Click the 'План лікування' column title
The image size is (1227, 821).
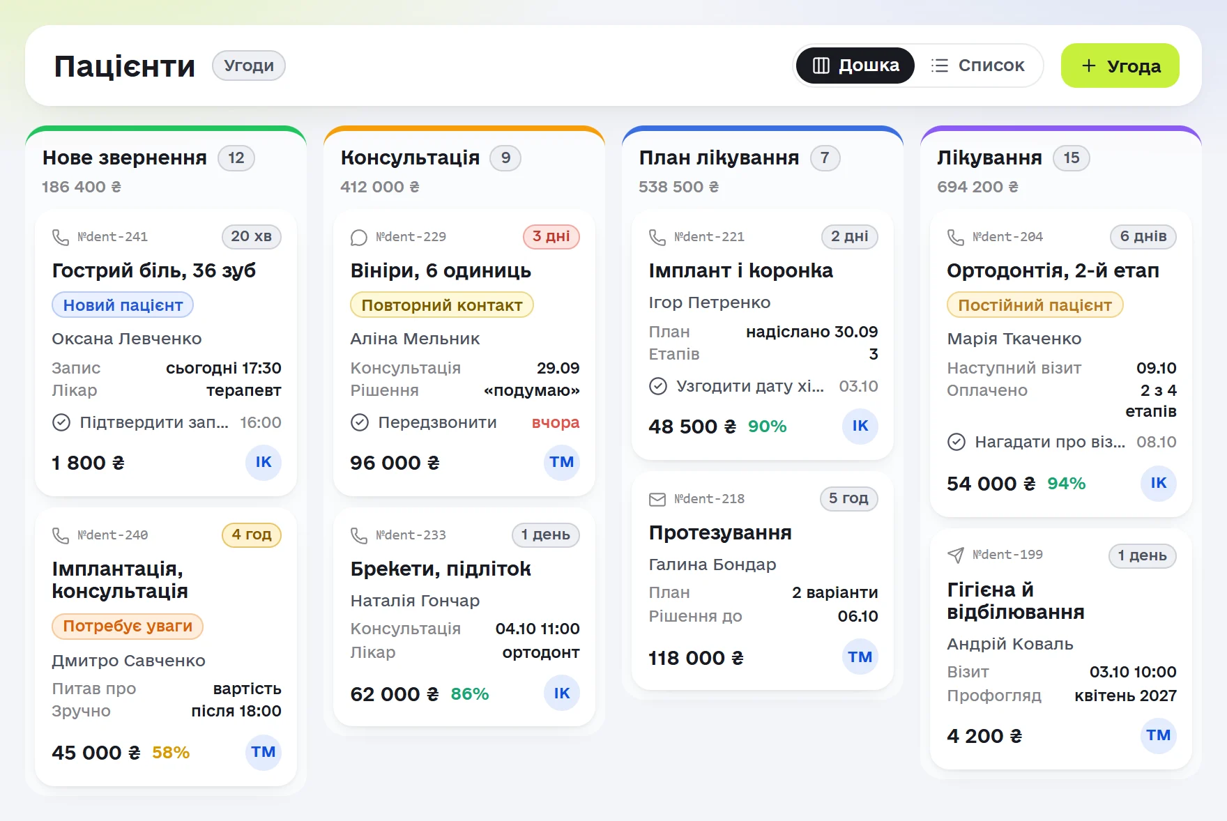click(719, 158)
